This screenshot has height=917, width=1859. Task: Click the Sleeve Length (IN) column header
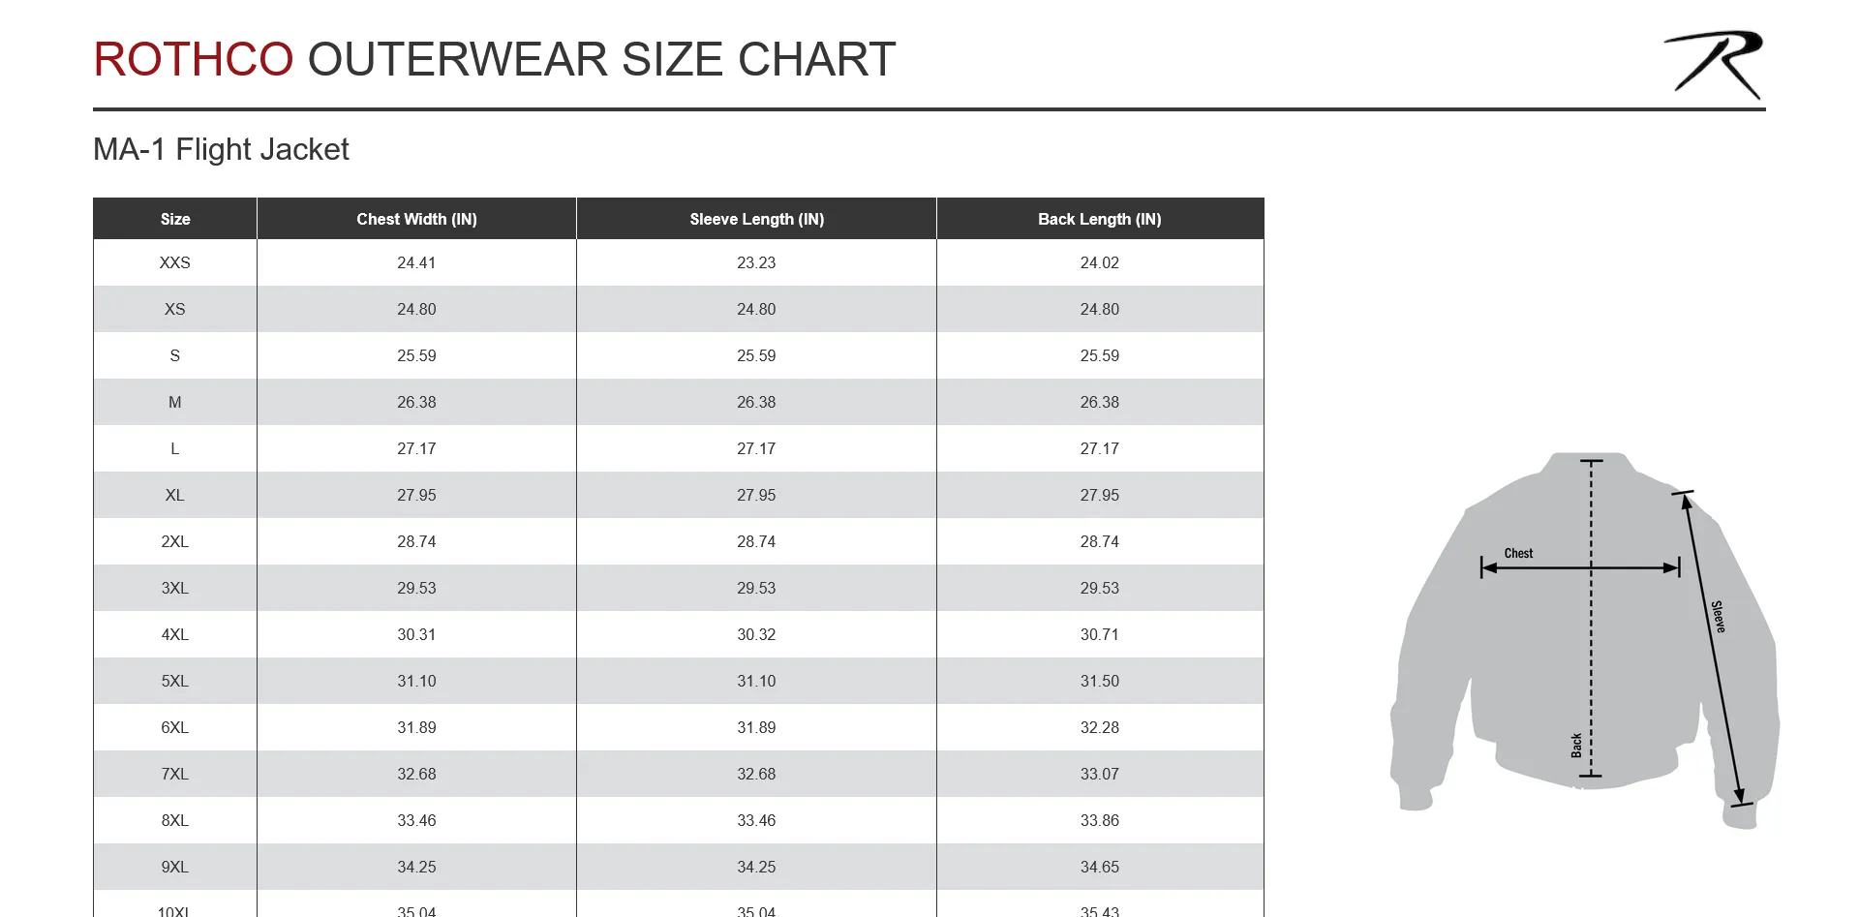[756, 219]
